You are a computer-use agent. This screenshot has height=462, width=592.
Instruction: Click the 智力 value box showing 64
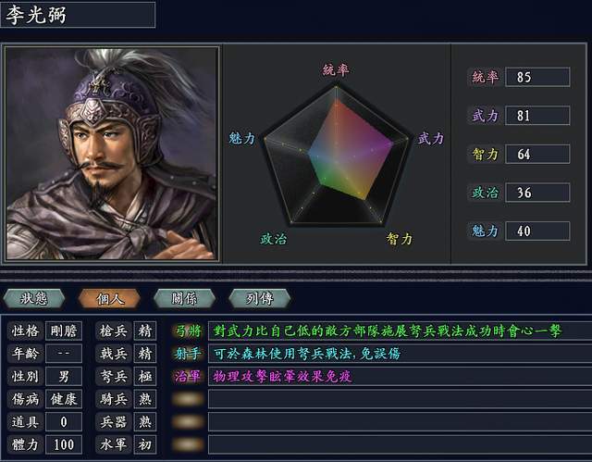pyautogui.click(x=536, y=154)
